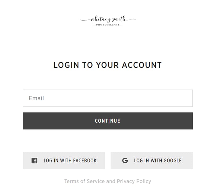Screen dimensions: 216x191
Task: Open the Privacy Policy link
Action: click(x=134, y=181)
